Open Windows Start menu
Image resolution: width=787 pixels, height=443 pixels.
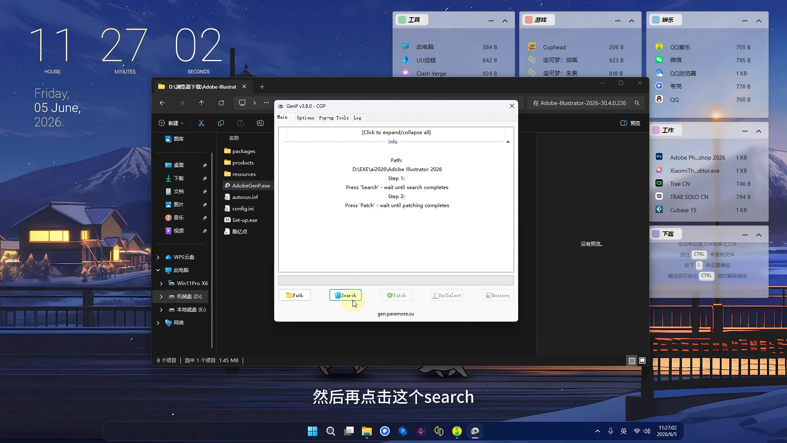312,431
